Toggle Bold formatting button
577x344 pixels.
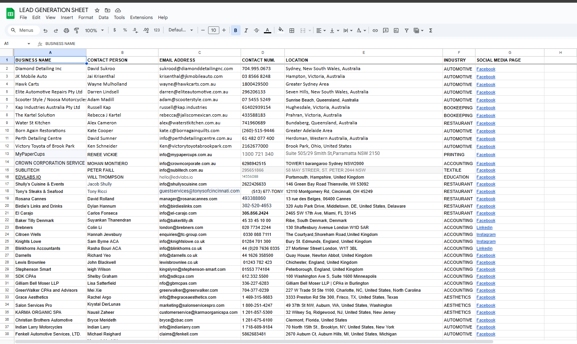click(x=236, y=30)
